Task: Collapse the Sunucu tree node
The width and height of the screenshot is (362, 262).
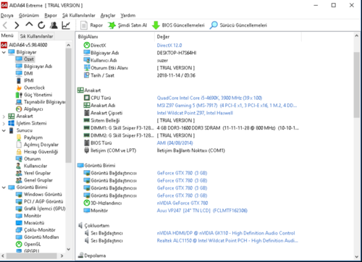Action: pos(4,130)
